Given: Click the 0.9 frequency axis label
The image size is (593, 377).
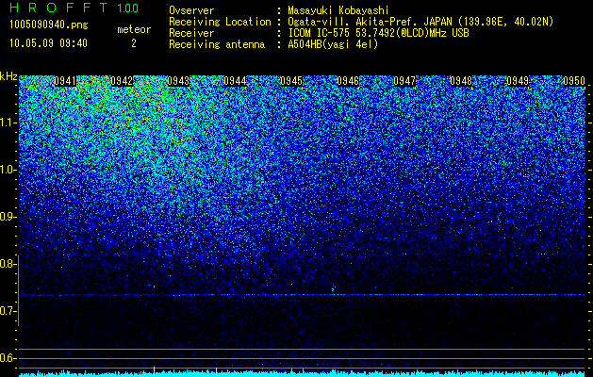Looking at the screenshot, I should click(8, 217).
